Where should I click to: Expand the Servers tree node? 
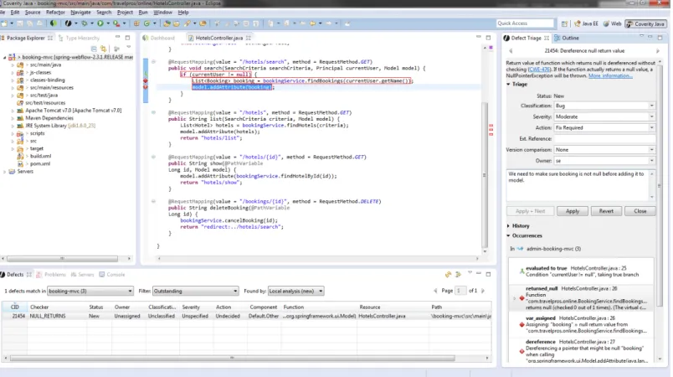coord(5,172)
